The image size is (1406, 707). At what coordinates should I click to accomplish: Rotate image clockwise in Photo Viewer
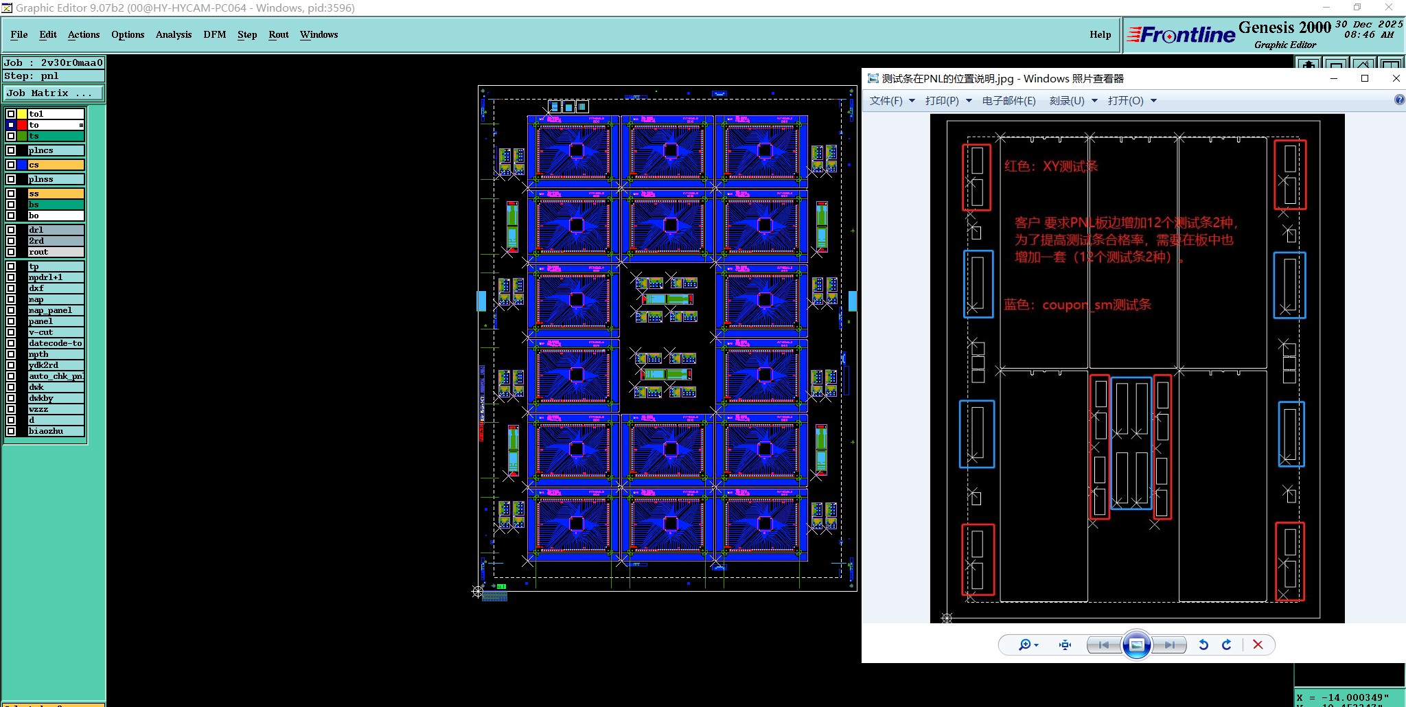click(x=1227, y=645)
